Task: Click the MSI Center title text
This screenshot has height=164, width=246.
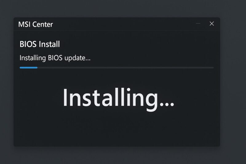Action: click(x=36, y=24)
